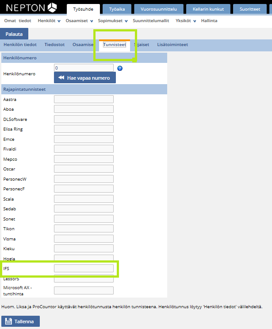Focus the Mepco input field

point(84,159)
